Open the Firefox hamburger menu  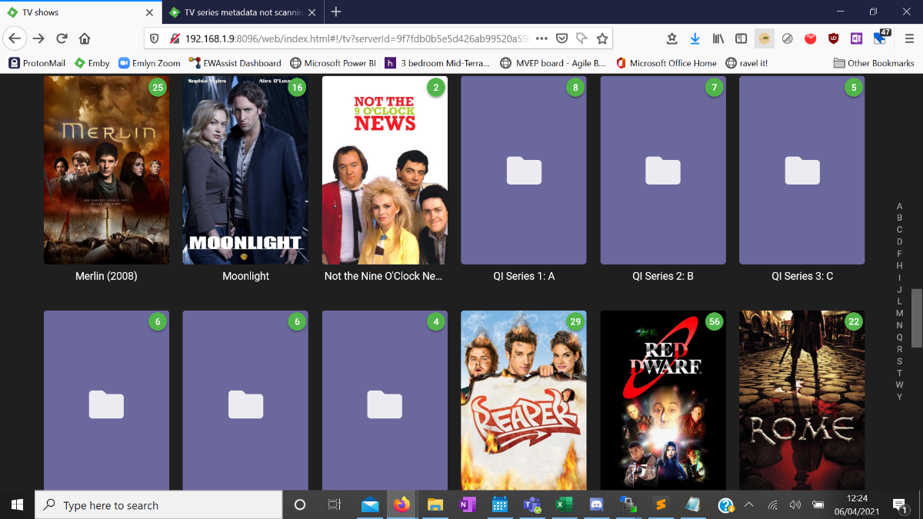pyautogui.click(x=908, y=38)
